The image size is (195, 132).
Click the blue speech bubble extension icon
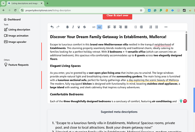pyautogui.click(x=173, y=10)
